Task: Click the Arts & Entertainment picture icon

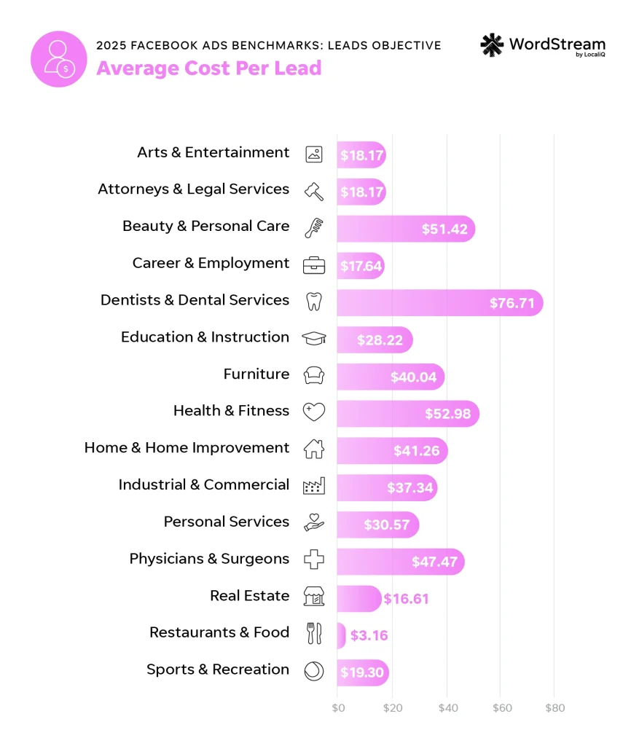Action: pyautogui.click(x=314, y=154)
